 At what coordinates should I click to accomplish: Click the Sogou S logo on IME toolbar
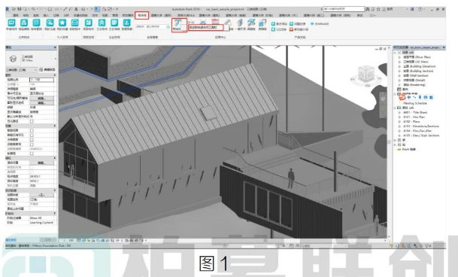click(402, 97)
